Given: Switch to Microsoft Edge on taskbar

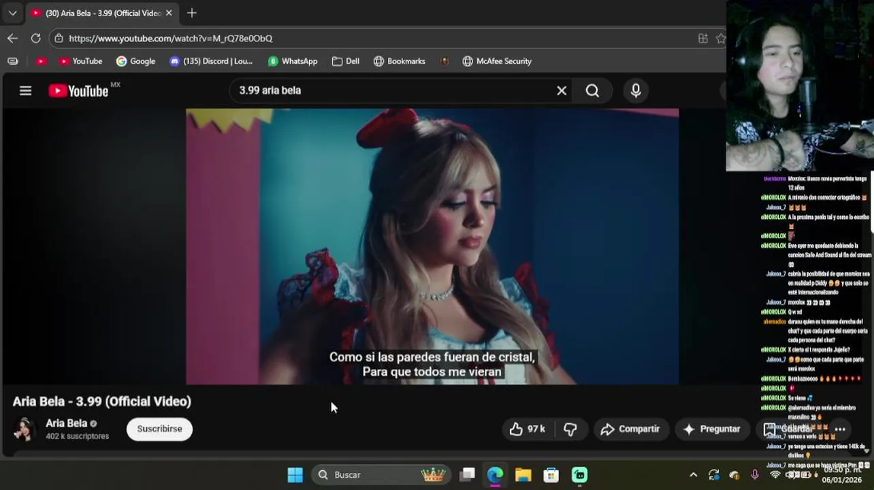Looking at the screenshot, I should pyautogui.click(x=495, y=475).
